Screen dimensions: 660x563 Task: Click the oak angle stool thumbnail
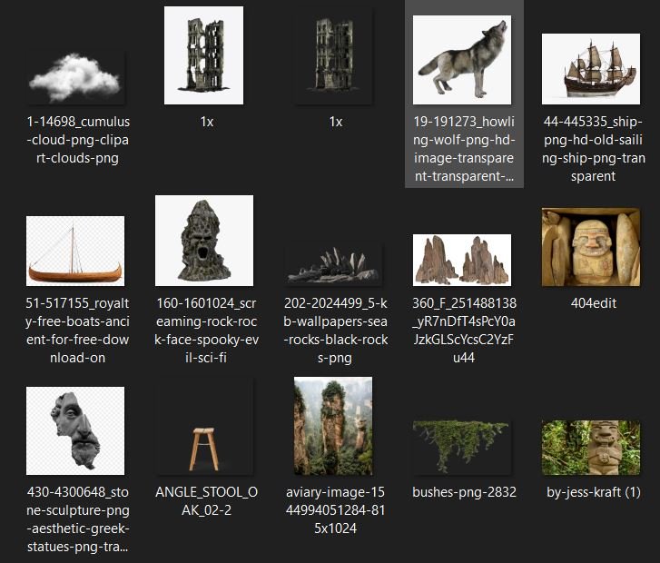[x=204, y=426]
